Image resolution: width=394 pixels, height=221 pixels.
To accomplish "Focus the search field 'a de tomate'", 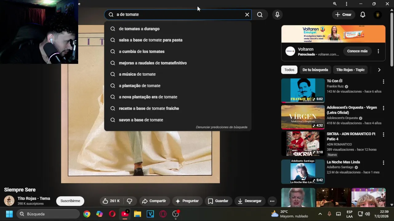I will point(179,14).
